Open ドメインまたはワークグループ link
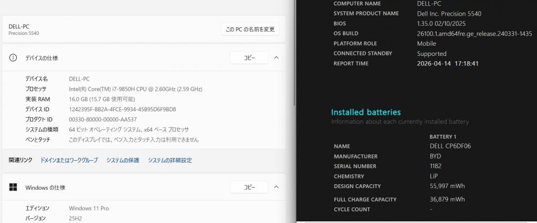537x223 pixels. click(x=69, y=160)
